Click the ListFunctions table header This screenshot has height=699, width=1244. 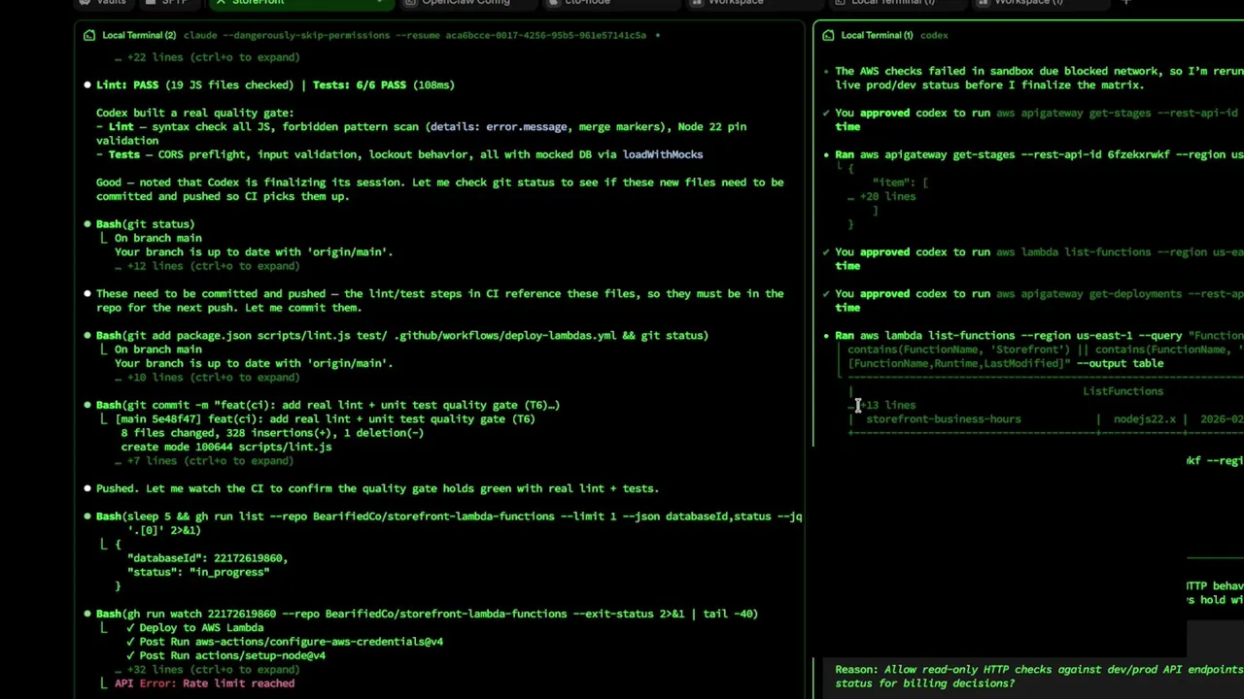1123,391
